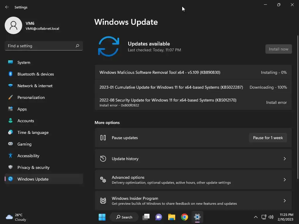Click the volume speaker icon in tray

pyautogui.click(x=271, y=217)
